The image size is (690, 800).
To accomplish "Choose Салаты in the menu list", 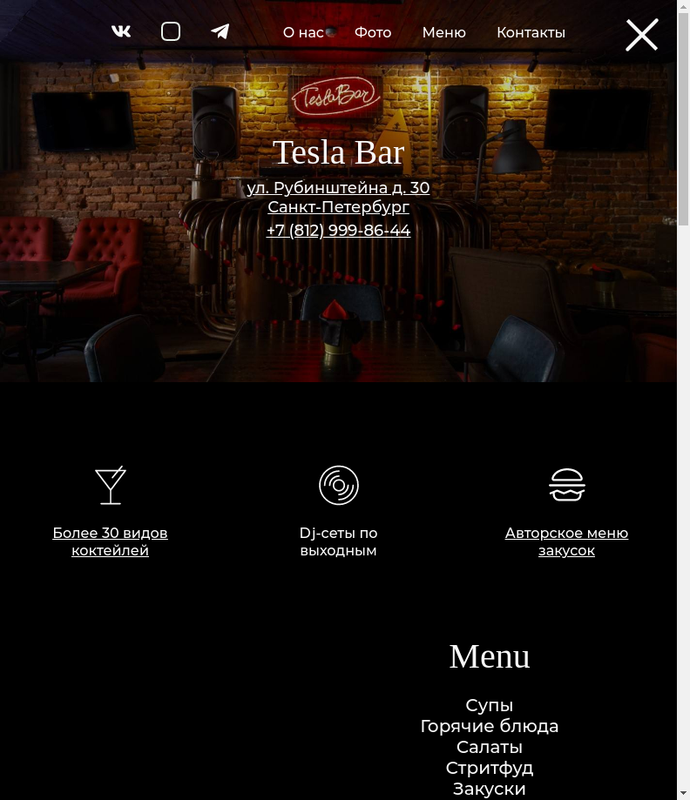I will [x=490, y=747].
